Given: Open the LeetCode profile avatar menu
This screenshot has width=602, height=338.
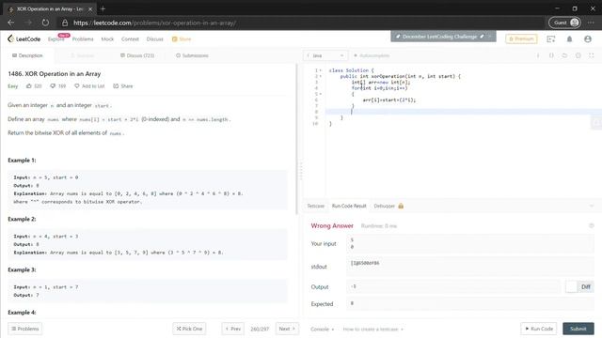Looking at the screenshot, I should [x=587, y=39].
